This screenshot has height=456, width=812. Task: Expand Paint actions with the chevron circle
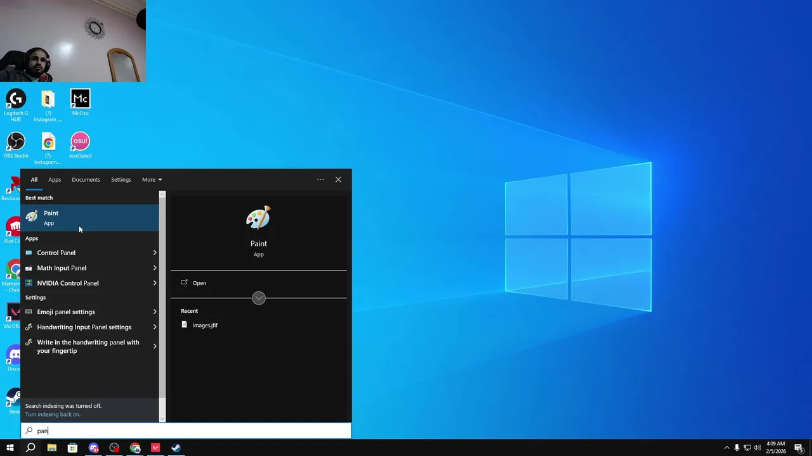coord(258,298)
